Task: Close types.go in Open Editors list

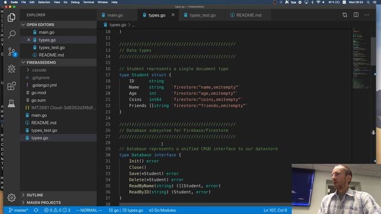Action: [29, 40]
